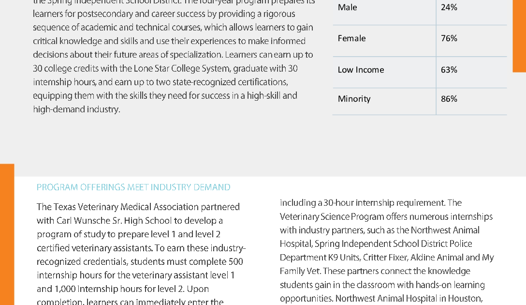Select the Male row label
The image size is (526, 305).
tap(347, 7)
